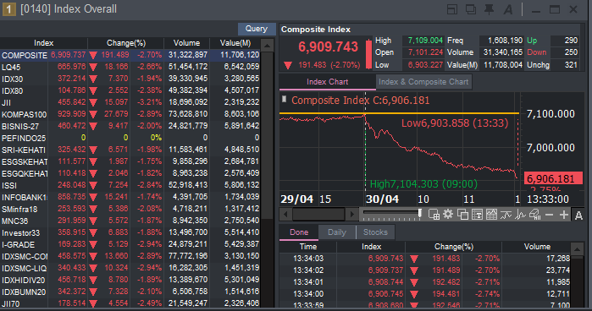The width and height of the screenshot is (592, 311).
Task: Click the Query button
Action: click(257, 29)
